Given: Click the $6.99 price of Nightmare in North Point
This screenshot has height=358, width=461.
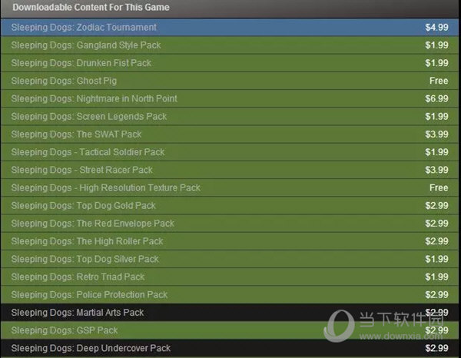Looking at the screenshot, I should pyautogui.click(x=436, y=98).
